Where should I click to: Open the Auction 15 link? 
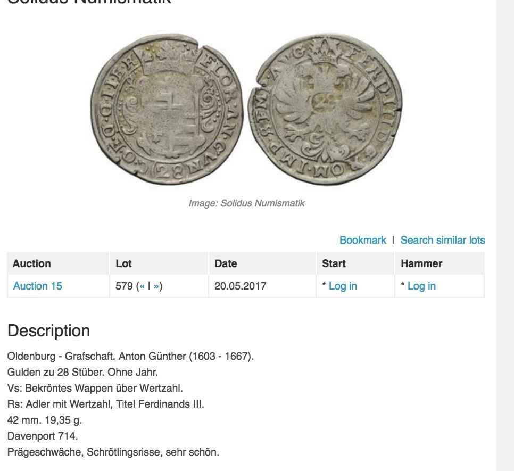click(37, 286)
